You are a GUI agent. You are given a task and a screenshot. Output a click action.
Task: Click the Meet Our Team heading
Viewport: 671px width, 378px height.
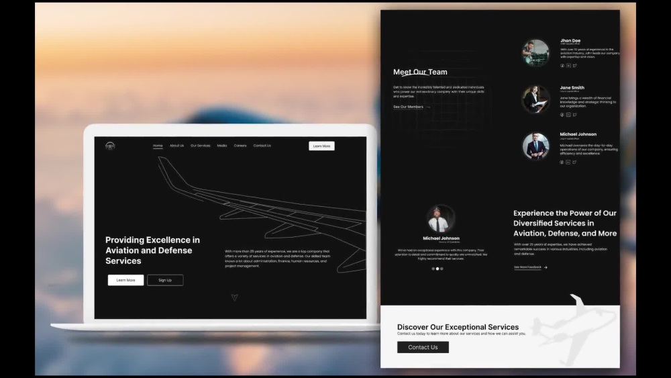coord(420,72)
